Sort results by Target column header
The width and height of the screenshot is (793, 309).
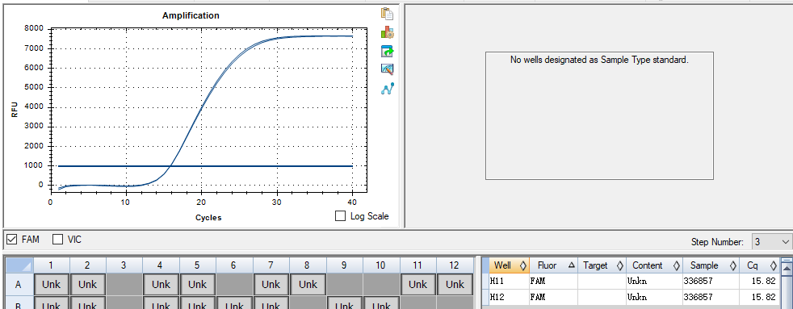(x=602, y=265)
